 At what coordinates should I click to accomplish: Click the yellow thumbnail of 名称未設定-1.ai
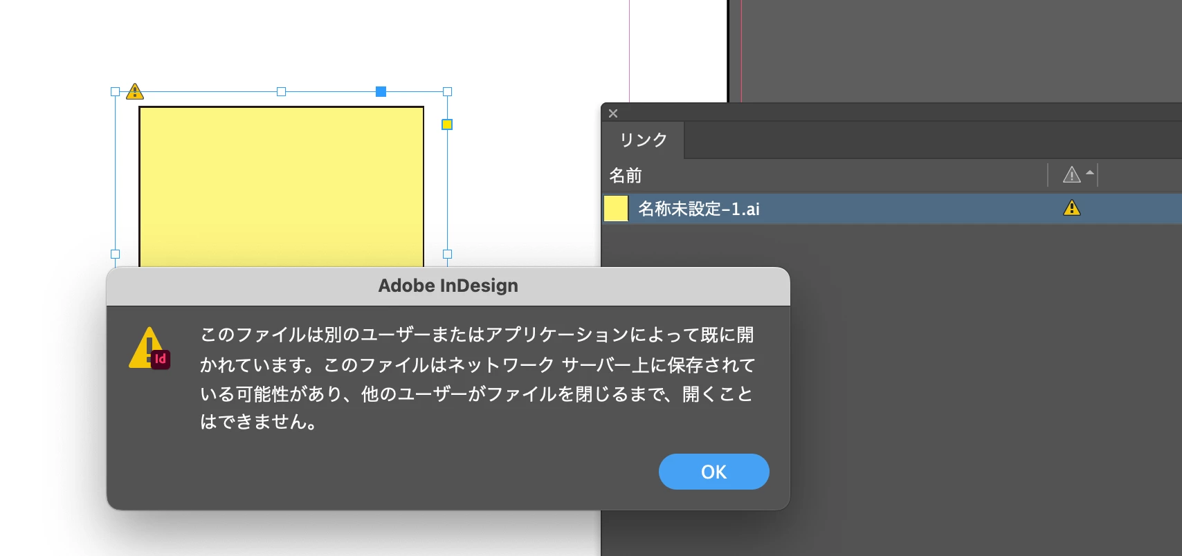pos(616,208)
